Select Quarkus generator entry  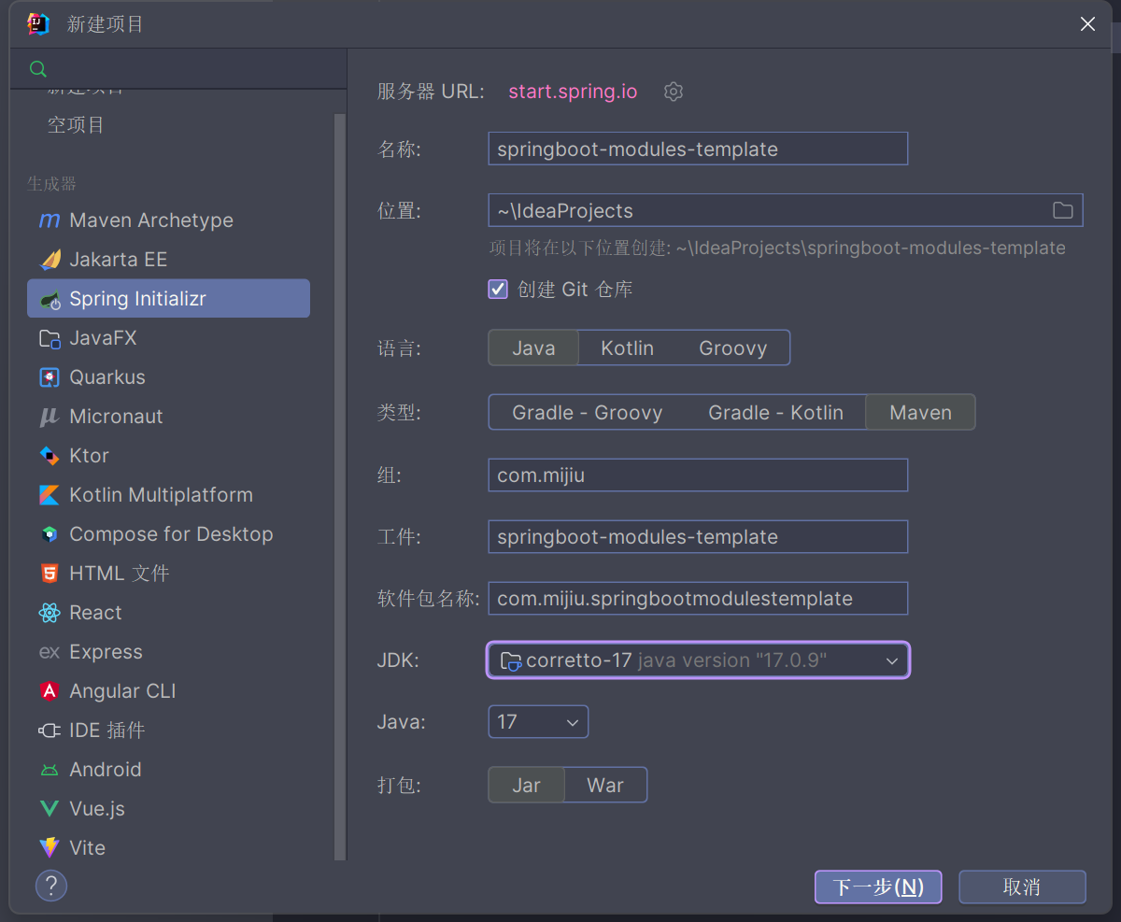pos(169,377)
